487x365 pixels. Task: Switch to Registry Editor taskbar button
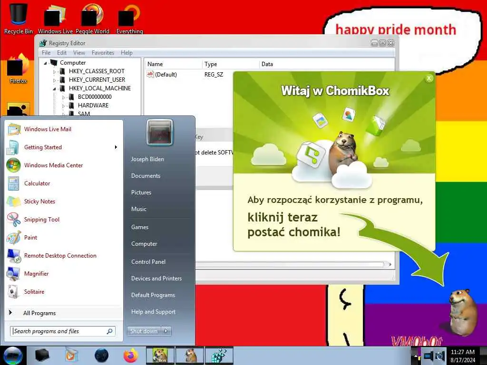[x=219, y=355]
